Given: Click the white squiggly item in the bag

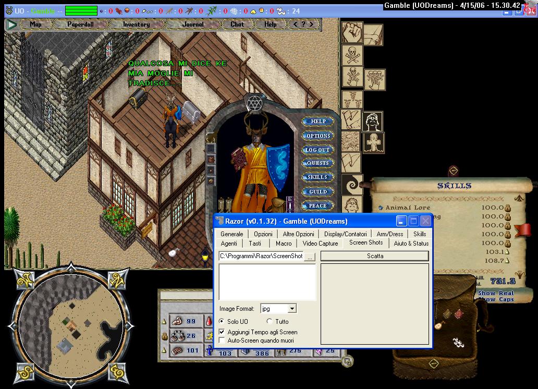Looking at the screenshot, I should pos(458,342).
